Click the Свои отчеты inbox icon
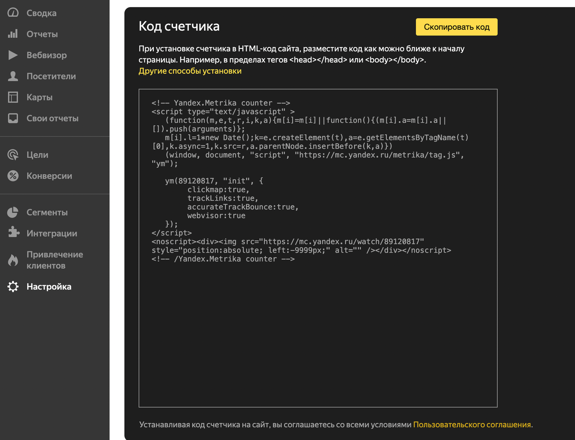Screen dimensions: 575x440 (x=13, y=118)
